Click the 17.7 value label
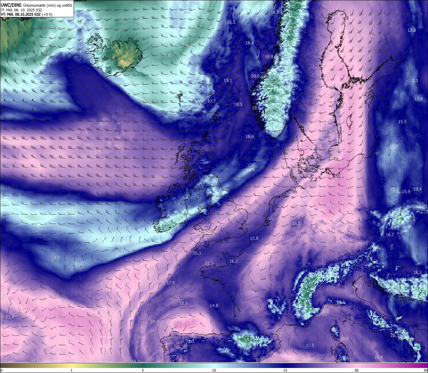 (212, 101)
